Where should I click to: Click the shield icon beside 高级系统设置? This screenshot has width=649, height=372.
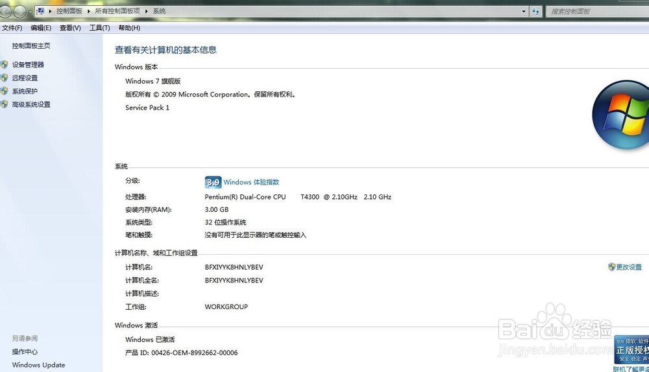click(4, 104)
